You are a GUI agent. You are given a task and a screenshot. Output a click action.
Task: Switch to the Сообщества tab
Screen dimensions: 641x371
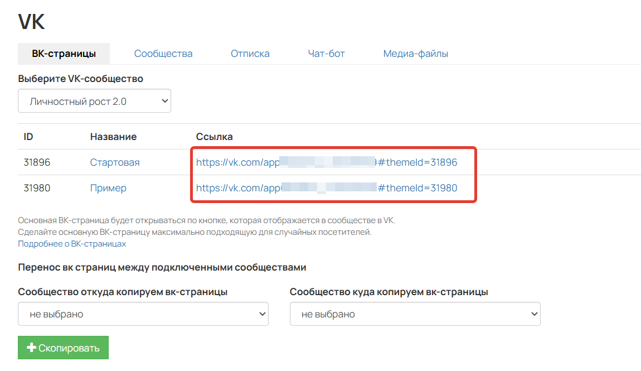pos(163,53)
